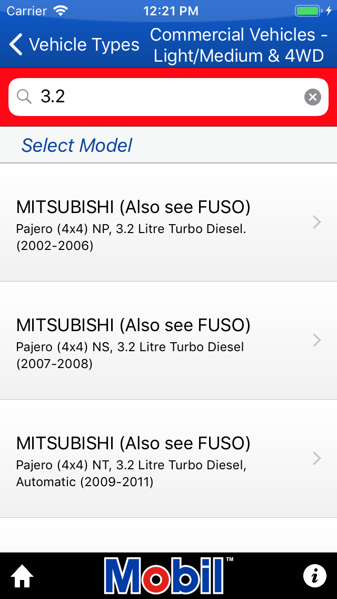Screen dimensions: 337x599
Task: Open the info icon at bottom right
Action: (x=315, y=576)
